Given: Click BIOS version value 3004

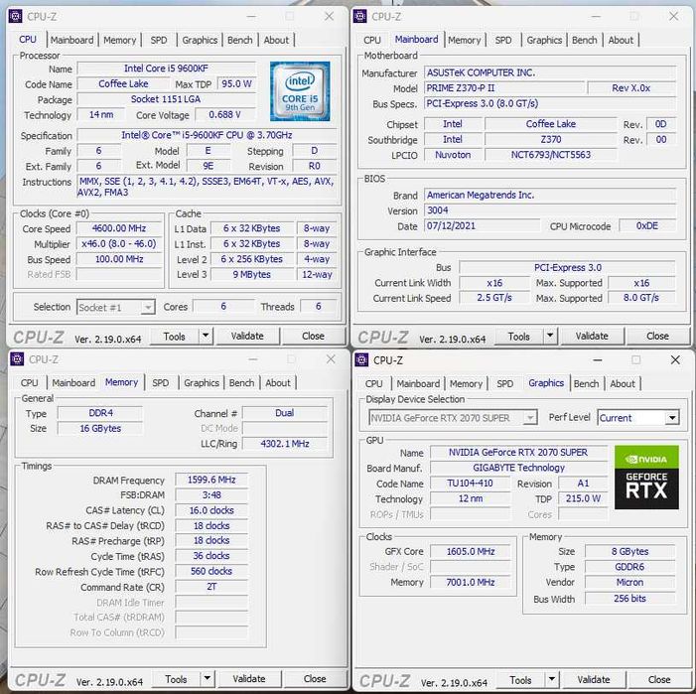Looking at the screenshot, I should pos(550,210).
